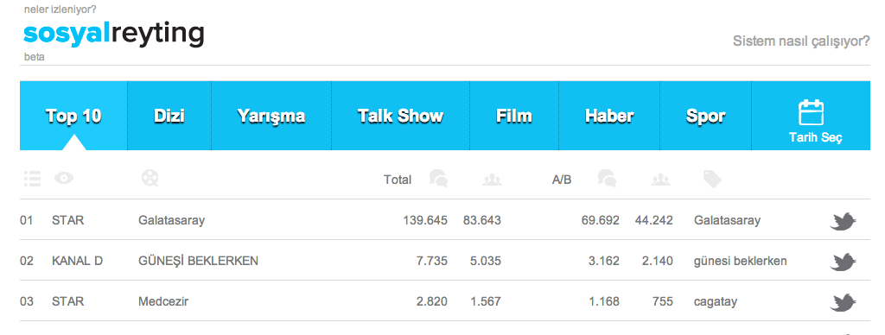Open the 'Sistem nasıl çalışıyor?' link
885x335 pixels.
[801, 41]
